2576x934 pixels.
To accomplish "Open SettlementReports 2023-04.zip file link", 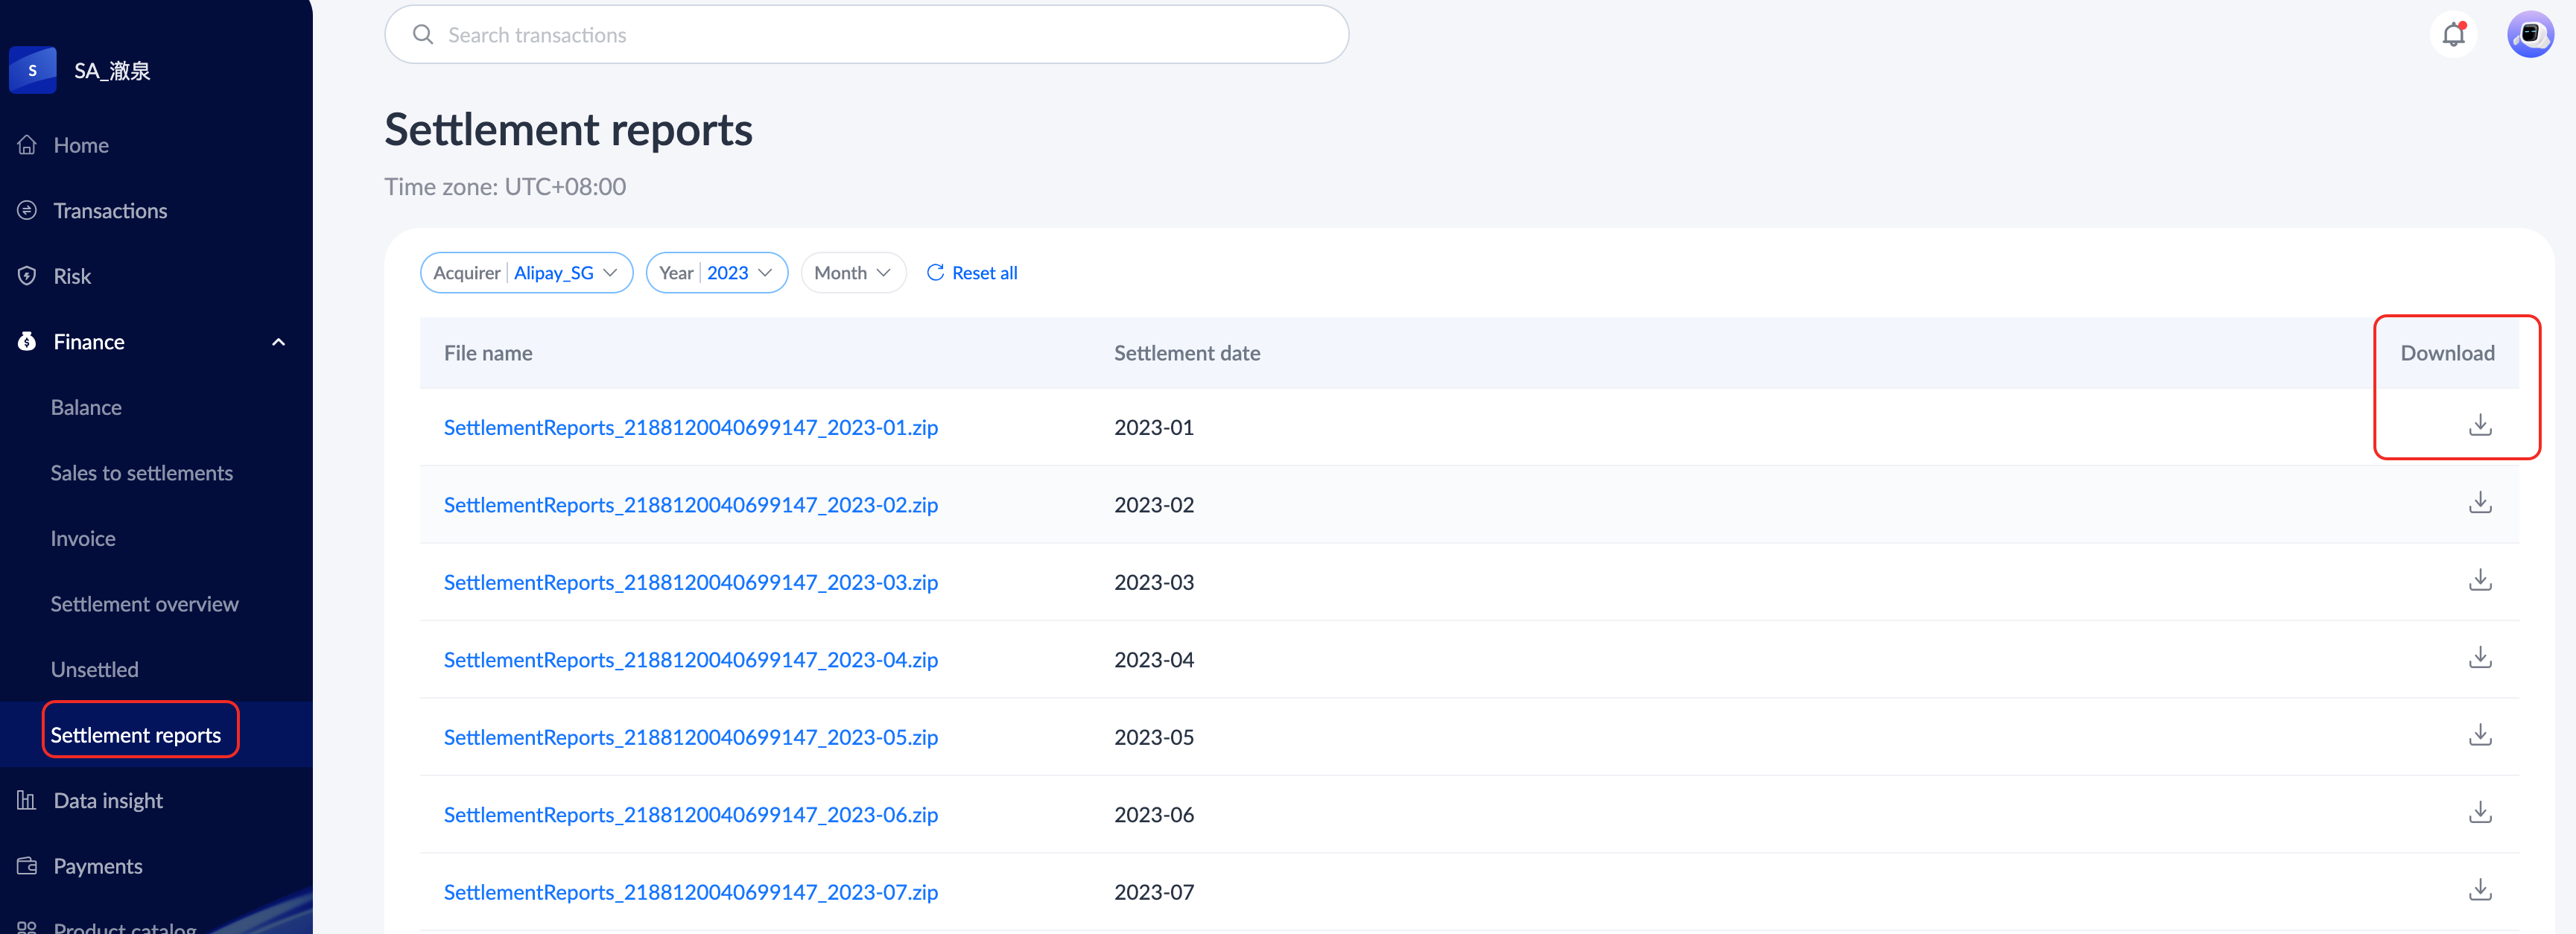I will click(x=690, y=660).
